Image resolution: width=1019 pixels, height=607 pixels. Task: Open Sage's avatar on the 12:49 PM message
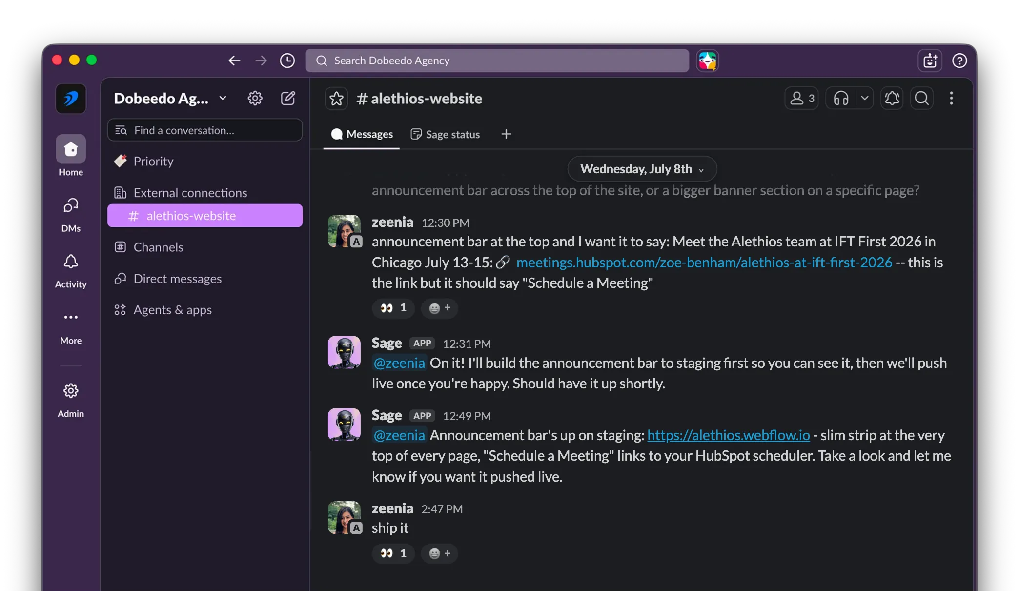[345, 425]
